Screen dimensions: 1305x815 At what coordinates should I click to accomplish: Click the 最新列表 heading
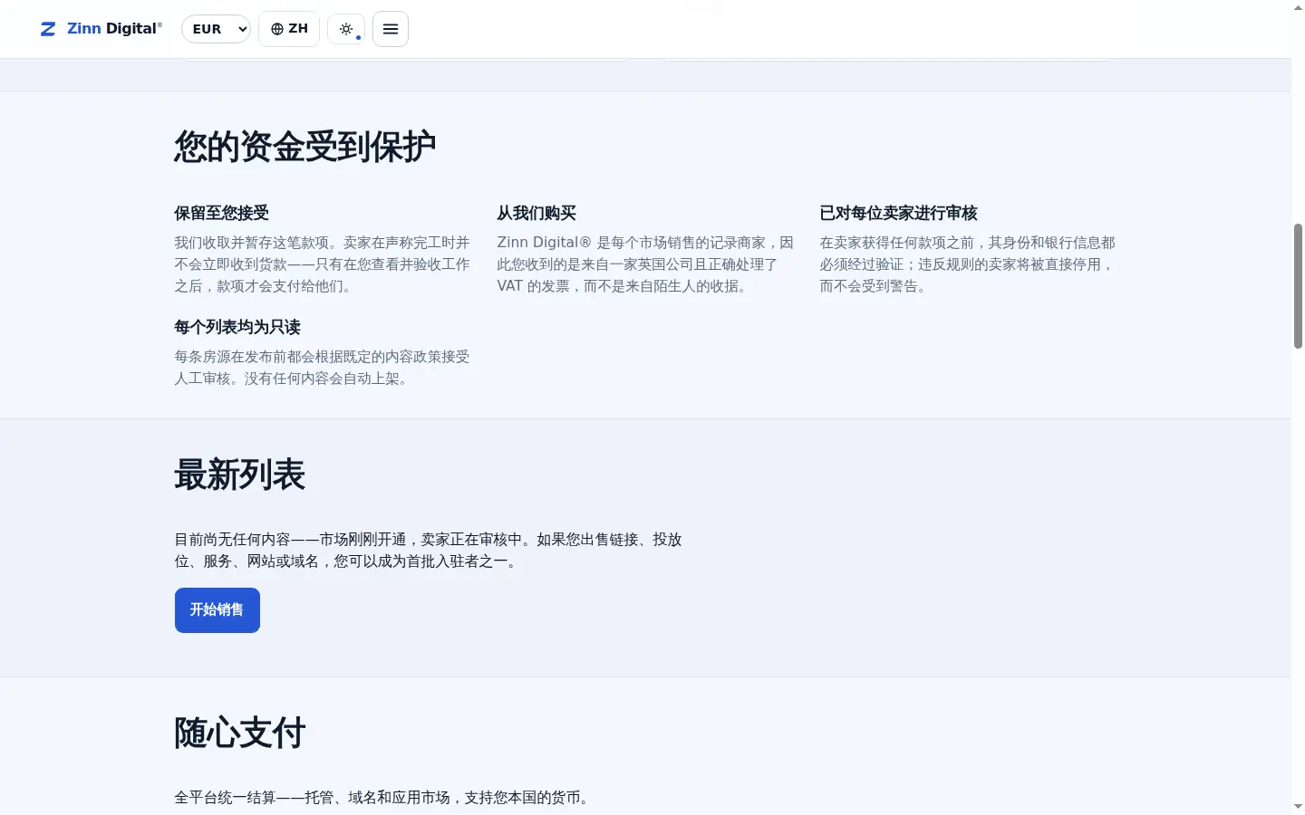click(x=240, y=475)
